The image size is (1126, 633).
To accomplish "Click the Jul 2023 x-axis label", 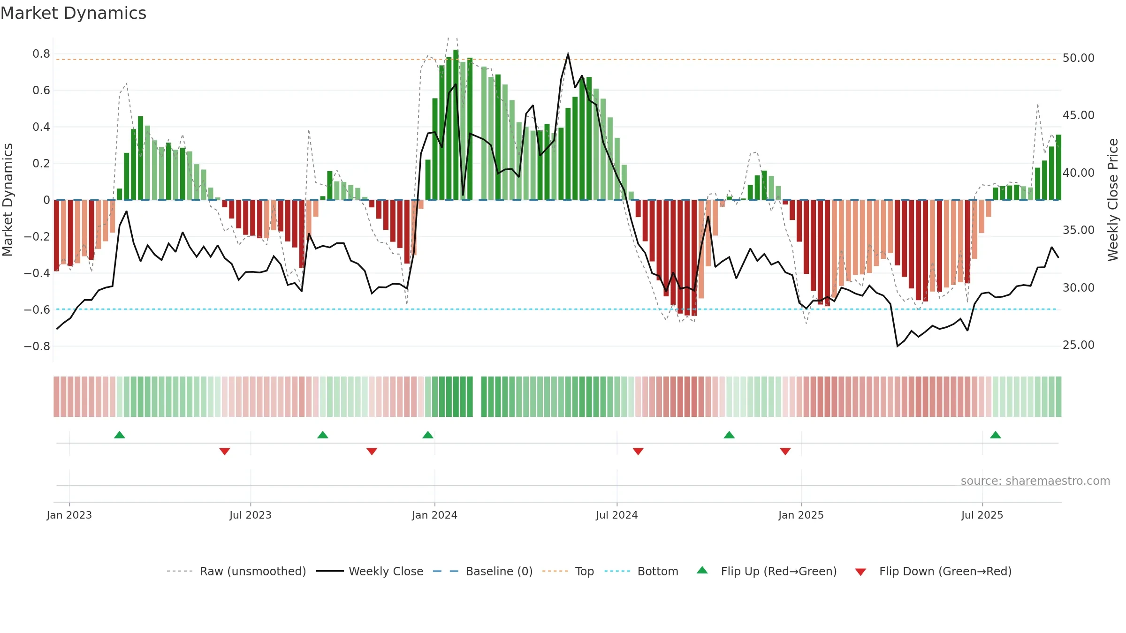I will pyautogui.click(x=251, y=515).
